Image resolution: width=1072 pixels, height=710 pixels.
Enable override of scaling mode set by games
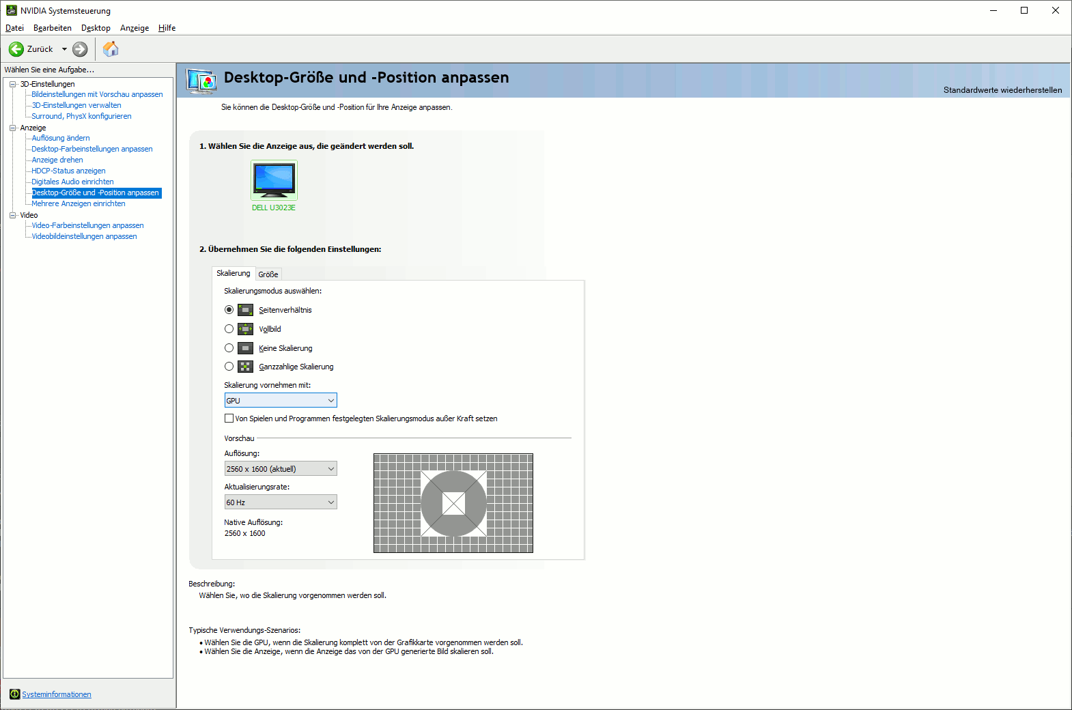tap(229, 418)
